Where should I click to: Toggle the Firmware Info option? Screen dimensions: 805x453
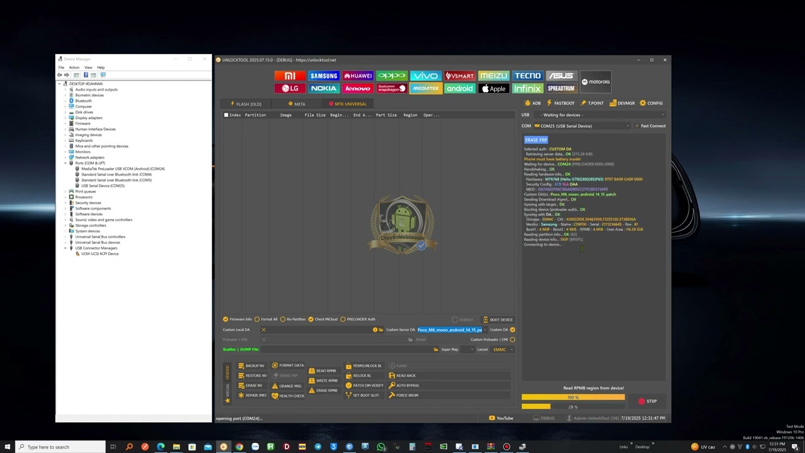(237, 320)
